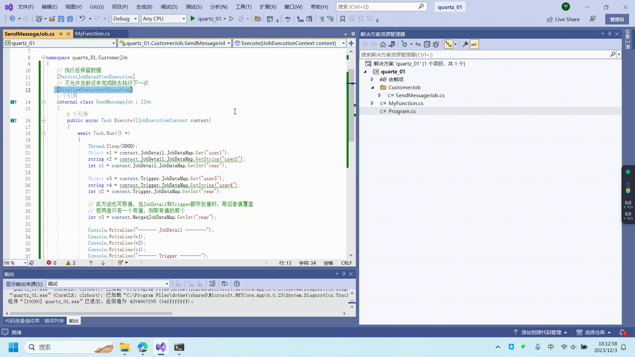
Task: Toggle preview selected items button
Action: click(x=474, y=44)
